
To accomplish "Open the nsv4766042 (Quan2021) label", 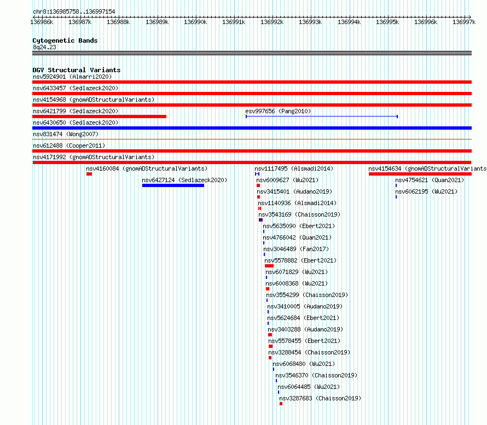I will click(x=297, y=237).
